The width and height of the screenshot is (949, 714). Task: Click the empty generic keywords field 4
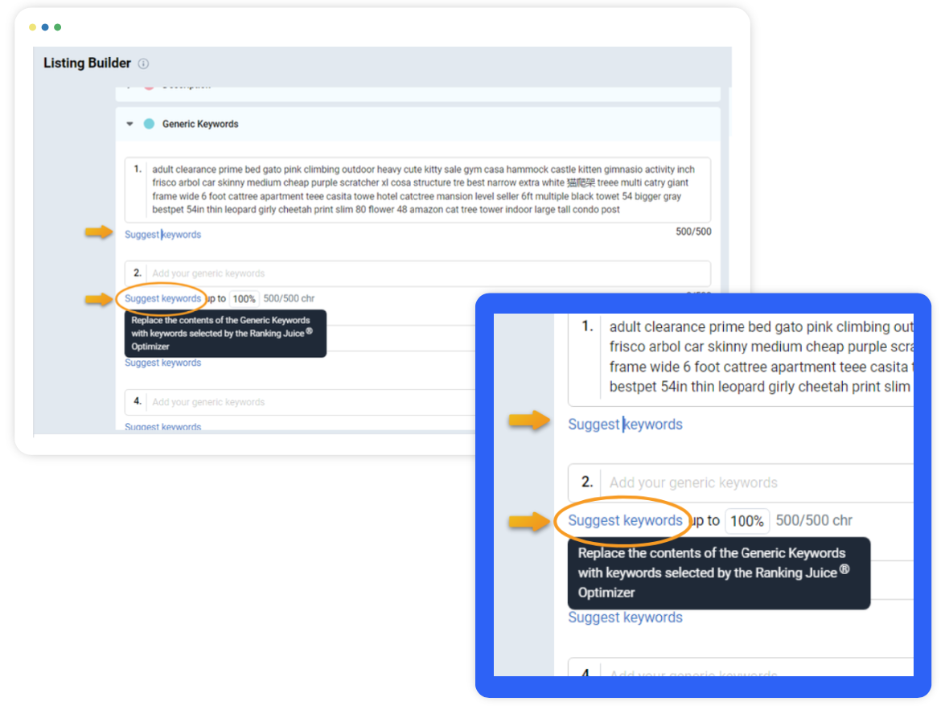point(301,402)
